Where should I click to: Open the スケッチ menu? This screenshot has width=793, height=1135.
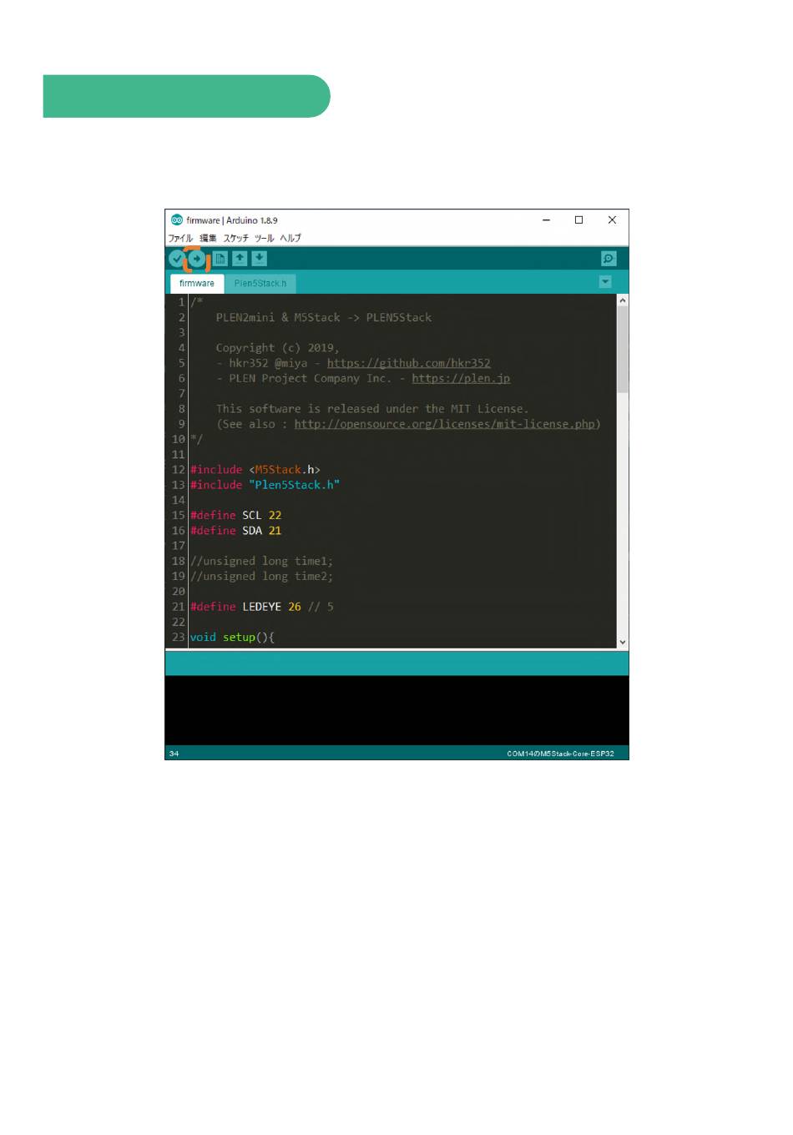[235, 238]
